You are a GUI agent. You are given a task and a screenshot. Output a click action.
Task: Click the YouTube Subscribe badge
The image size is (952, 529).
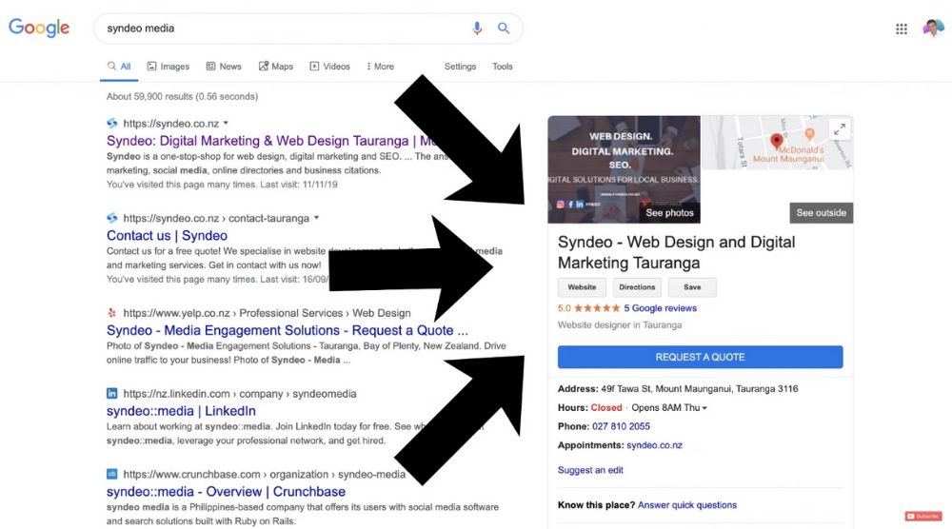(922, 517)
